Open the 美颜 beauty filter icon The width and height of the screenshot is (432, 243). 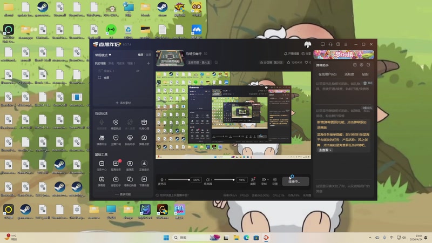(253, 181)
